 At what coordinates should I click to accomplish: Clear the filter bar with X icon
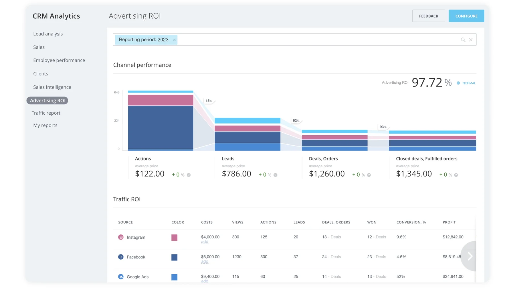[471, 40]
